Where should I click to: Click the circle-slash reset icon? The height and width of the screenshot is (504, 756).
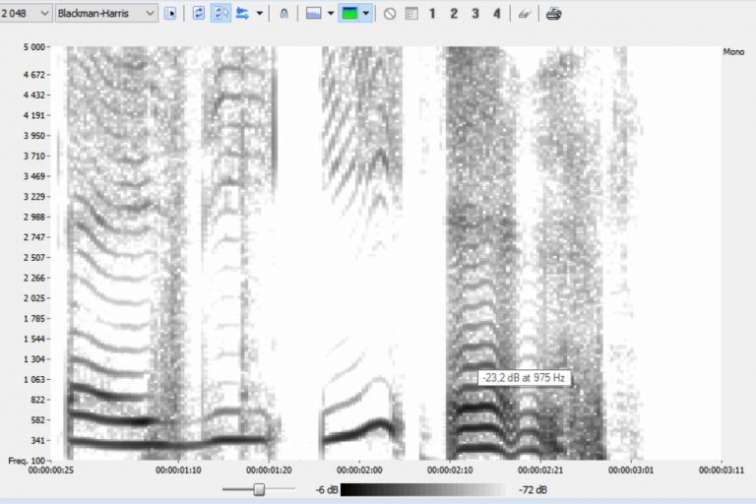pyautogui.click(x=390, y=14)
